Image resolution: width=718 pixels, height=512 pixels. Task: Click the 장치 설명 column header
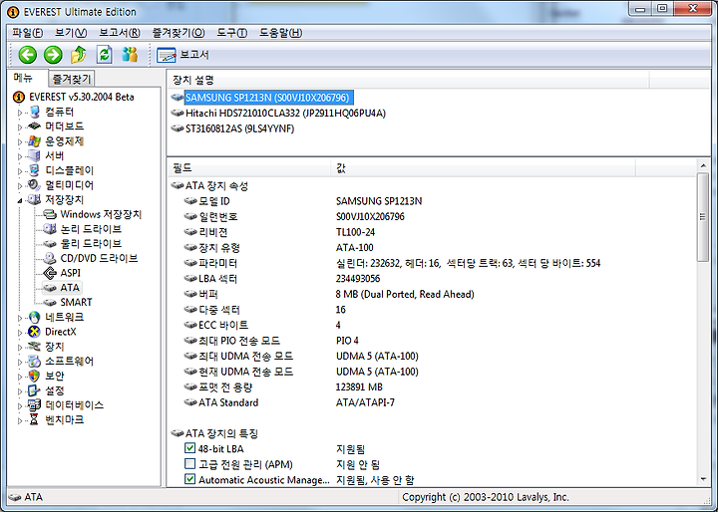(408, 80)
